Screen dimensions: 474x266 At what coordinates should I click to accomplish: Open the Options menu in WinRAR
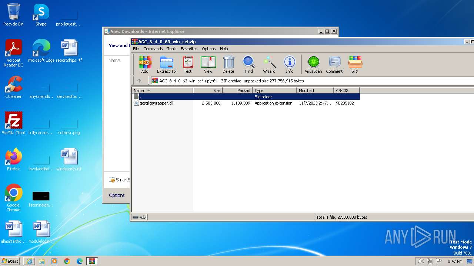[x=209, y=49]
